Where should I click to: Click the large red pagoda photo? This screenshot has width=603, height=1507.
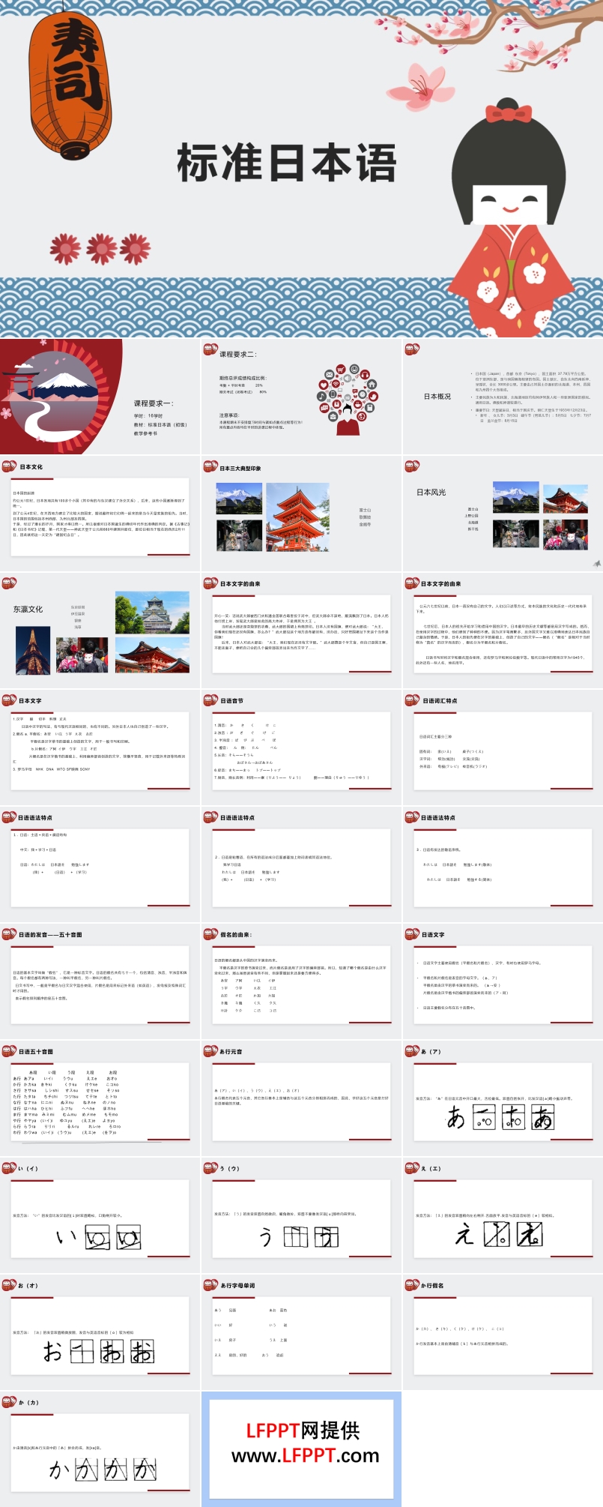pos(297,517)
